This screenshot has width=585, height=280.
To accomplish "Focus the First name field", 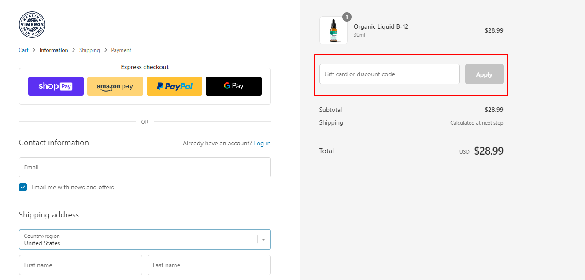I will click(81, 265).
